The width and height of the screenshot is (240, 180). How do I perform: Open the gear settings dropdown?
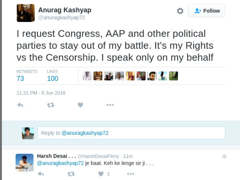pos(180,11)
